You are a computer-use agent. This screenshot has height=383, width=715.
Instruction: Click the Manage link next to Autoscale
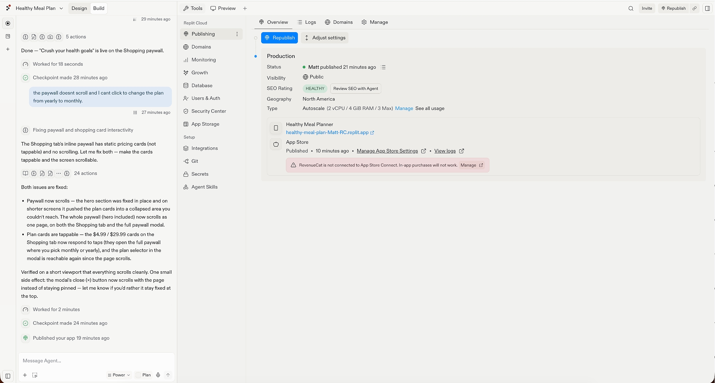(x=404, y=109)
